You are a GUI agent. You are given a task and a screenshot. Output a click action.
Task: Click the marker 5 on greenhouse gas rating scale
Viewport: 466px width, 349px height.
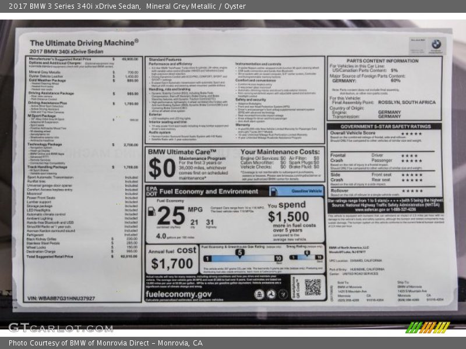[x=239, y=253]
